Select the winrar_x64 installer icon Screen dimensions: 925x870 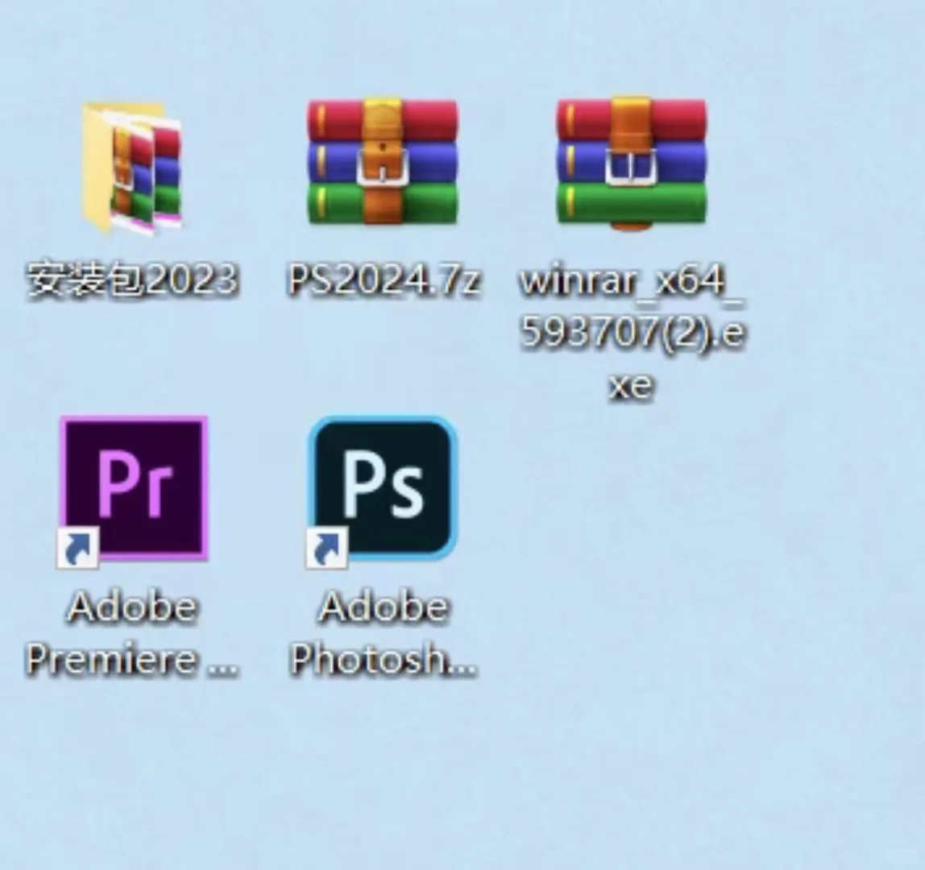[x=632, y=164]
